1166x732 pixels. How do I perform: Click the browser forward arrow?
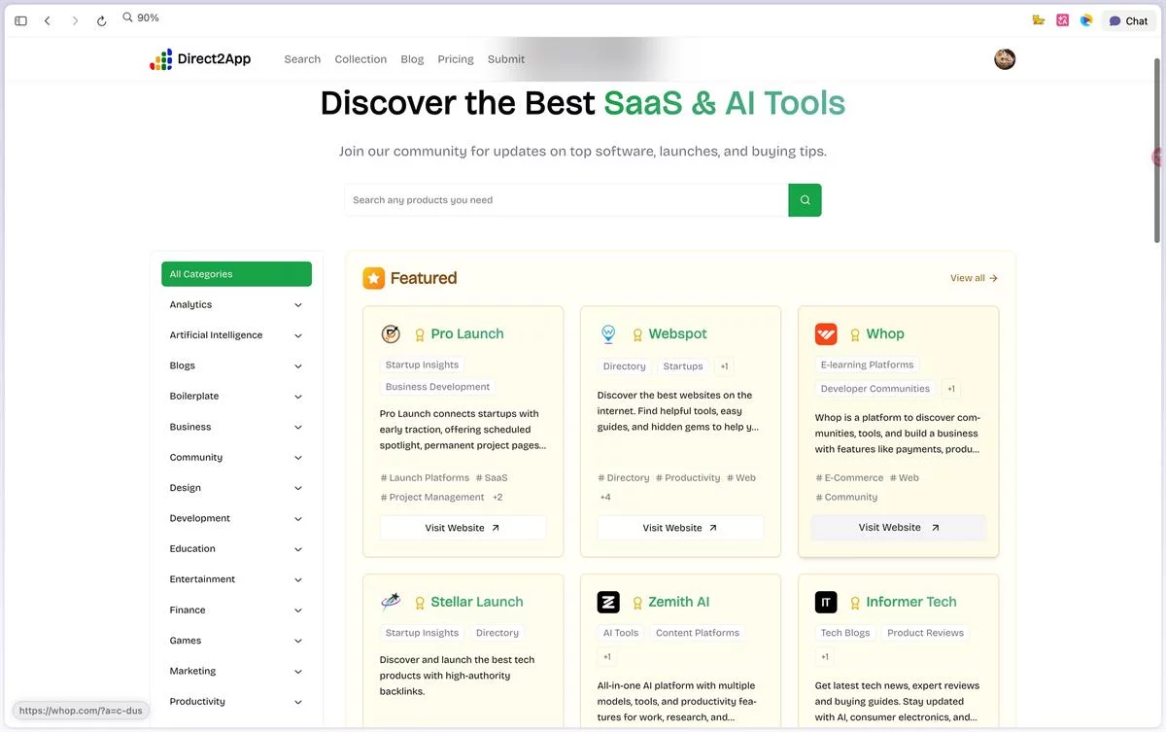pos(75,20)
